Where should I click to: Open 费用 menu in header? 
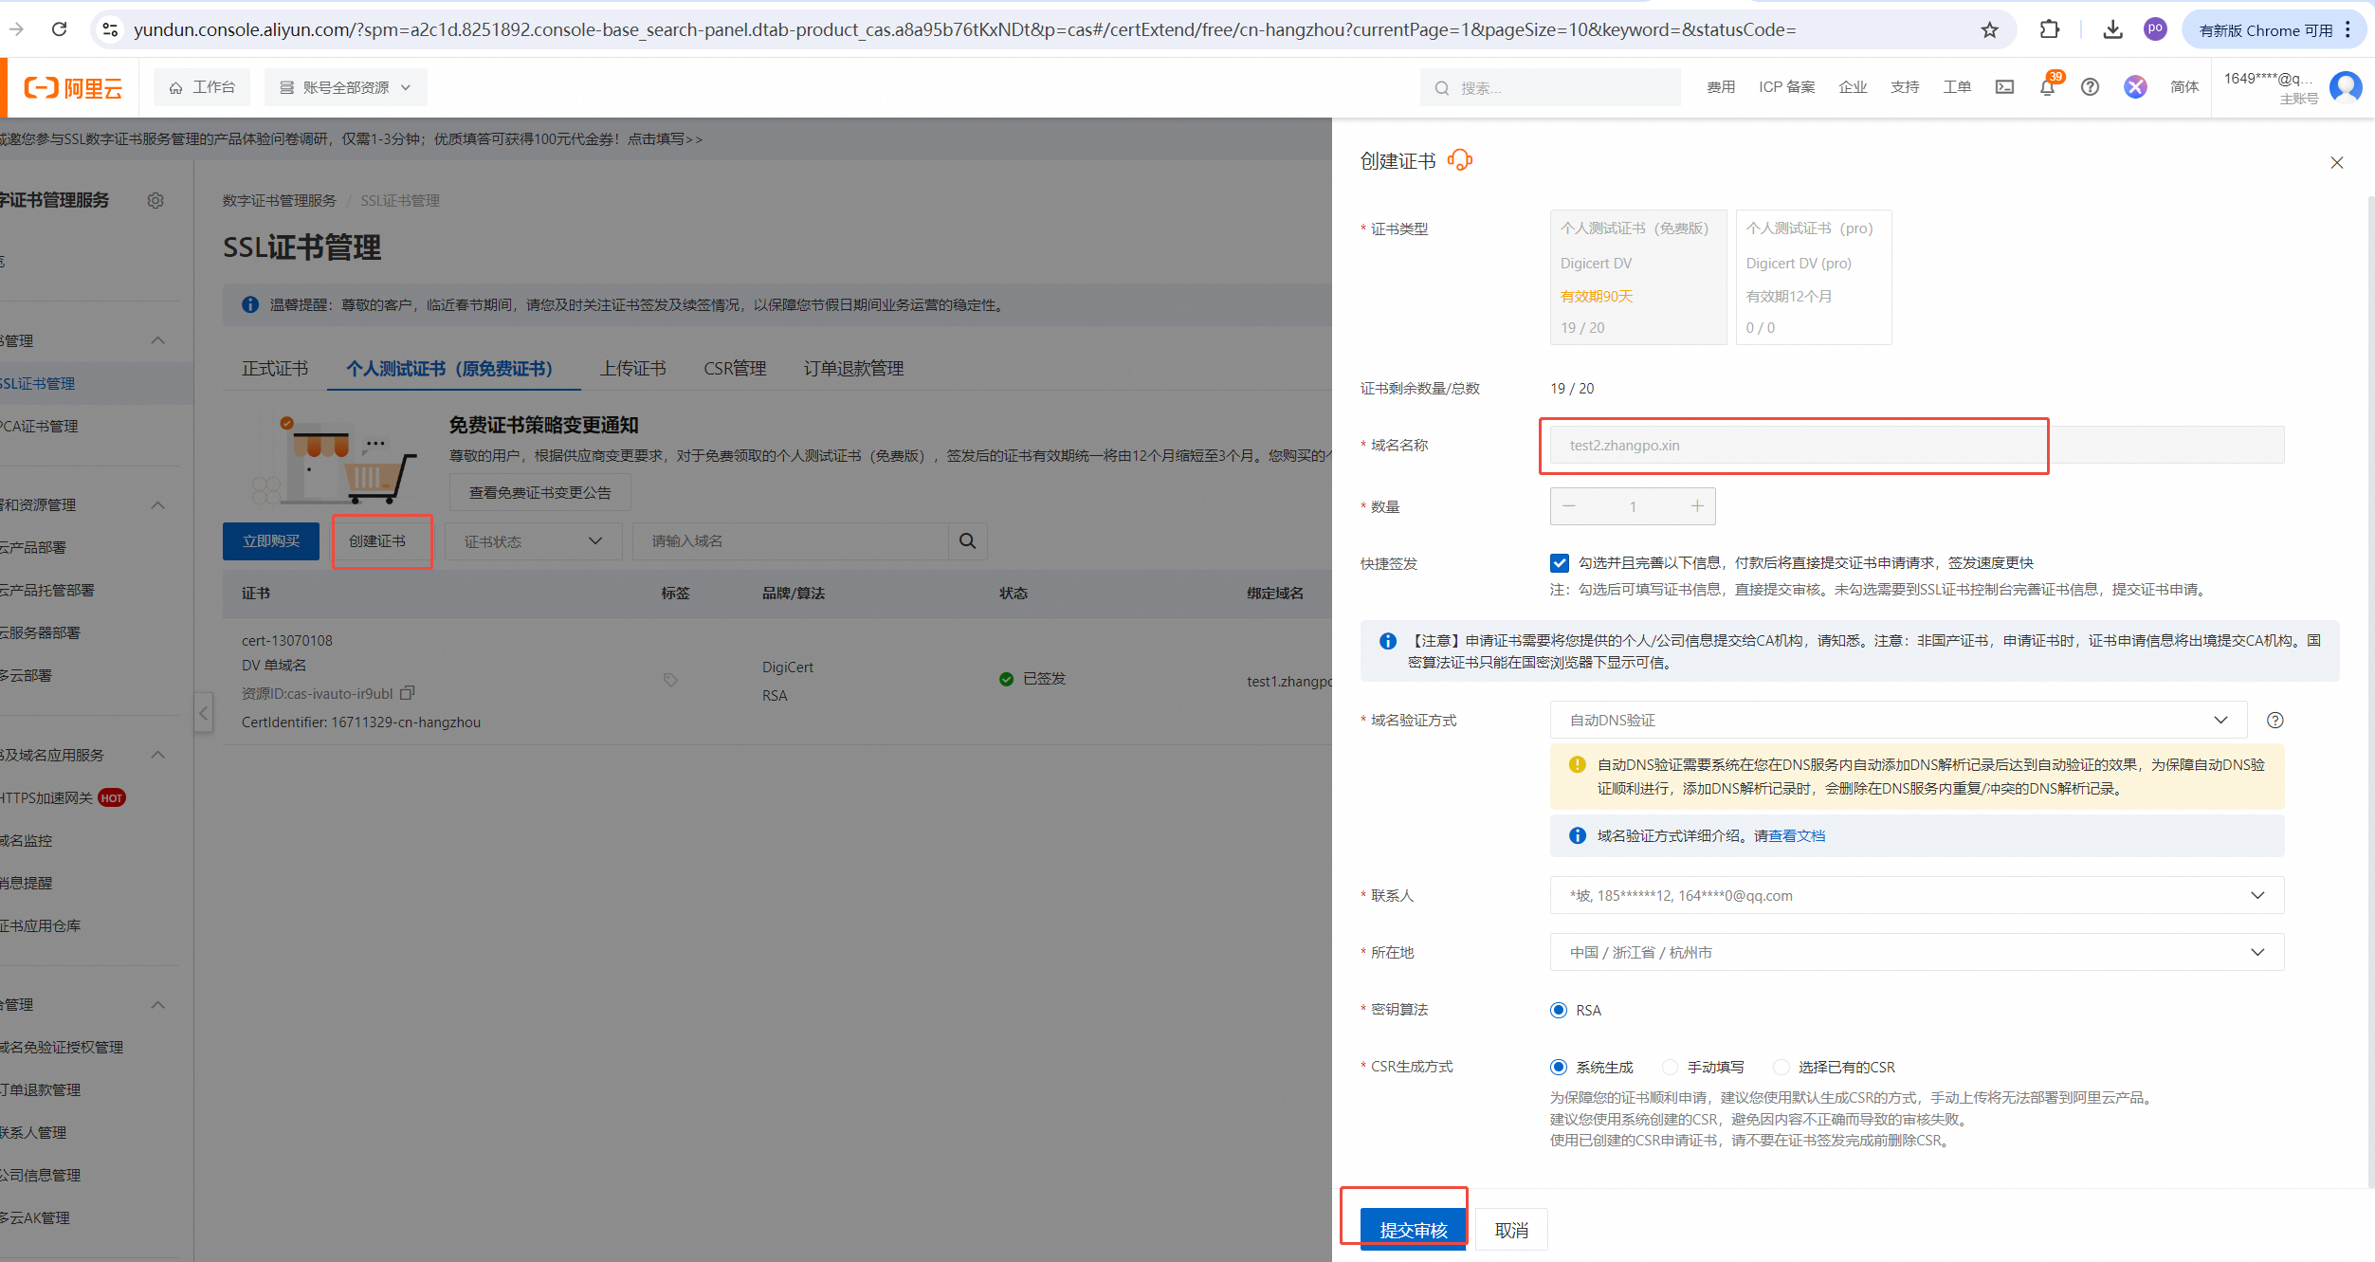[1721, 87]
